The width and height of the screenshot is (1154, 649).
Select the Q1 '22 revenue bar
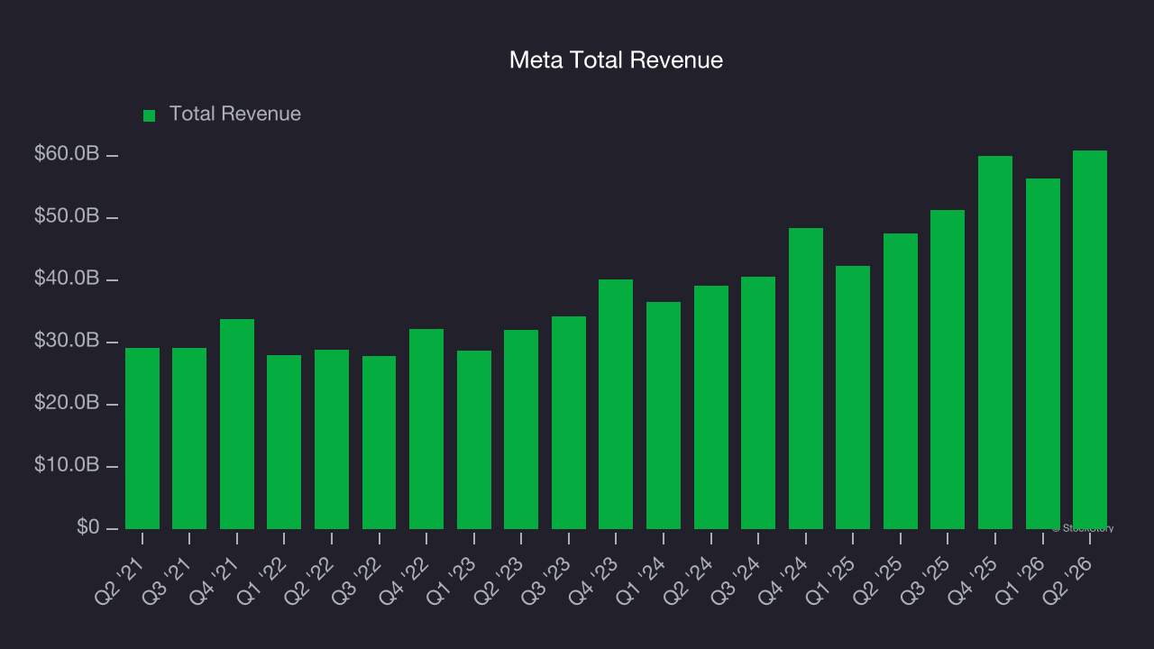pyautogui.click(x=284, y=442)
